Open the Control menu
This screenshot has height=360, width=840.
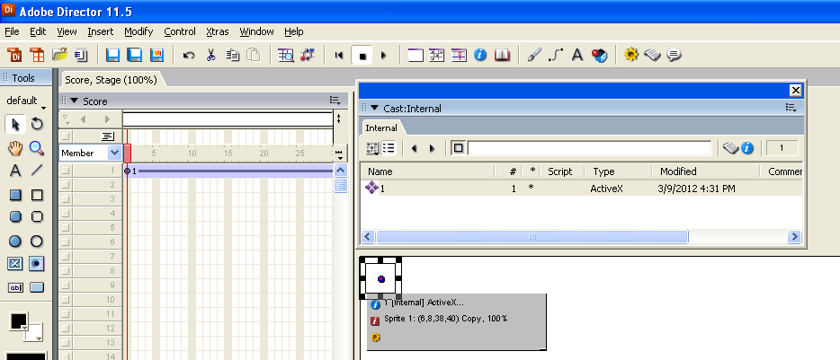click(x=180, y=31)
